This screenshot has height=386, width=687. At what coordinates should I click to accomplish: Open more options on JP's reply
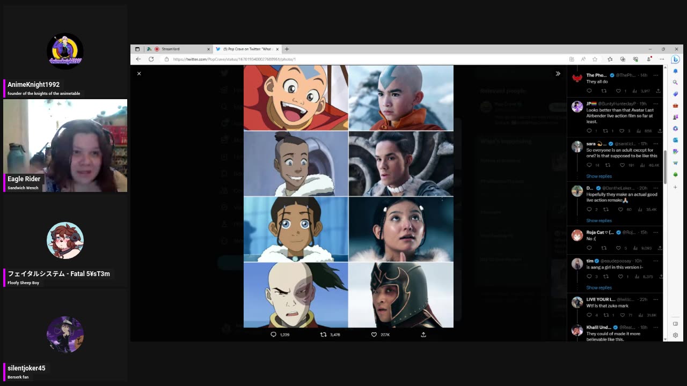[x=655, y=103]
